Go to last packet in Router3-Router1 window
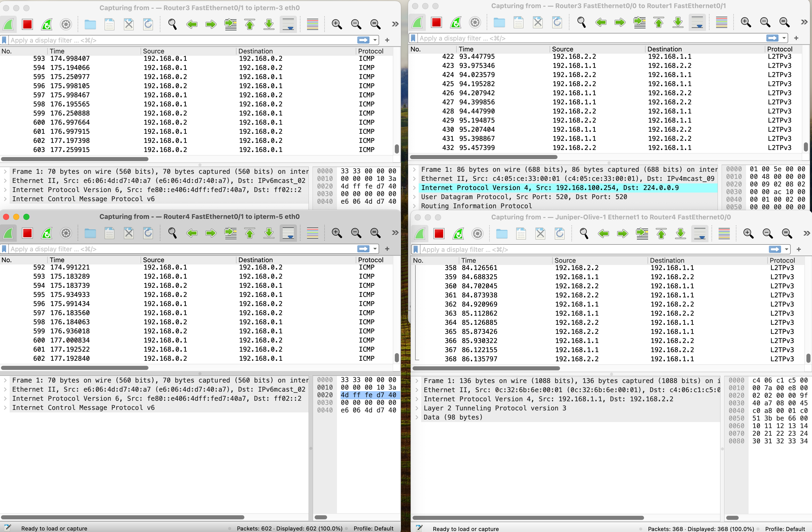The width and height of the screenshot is (812, 532). 678,23
